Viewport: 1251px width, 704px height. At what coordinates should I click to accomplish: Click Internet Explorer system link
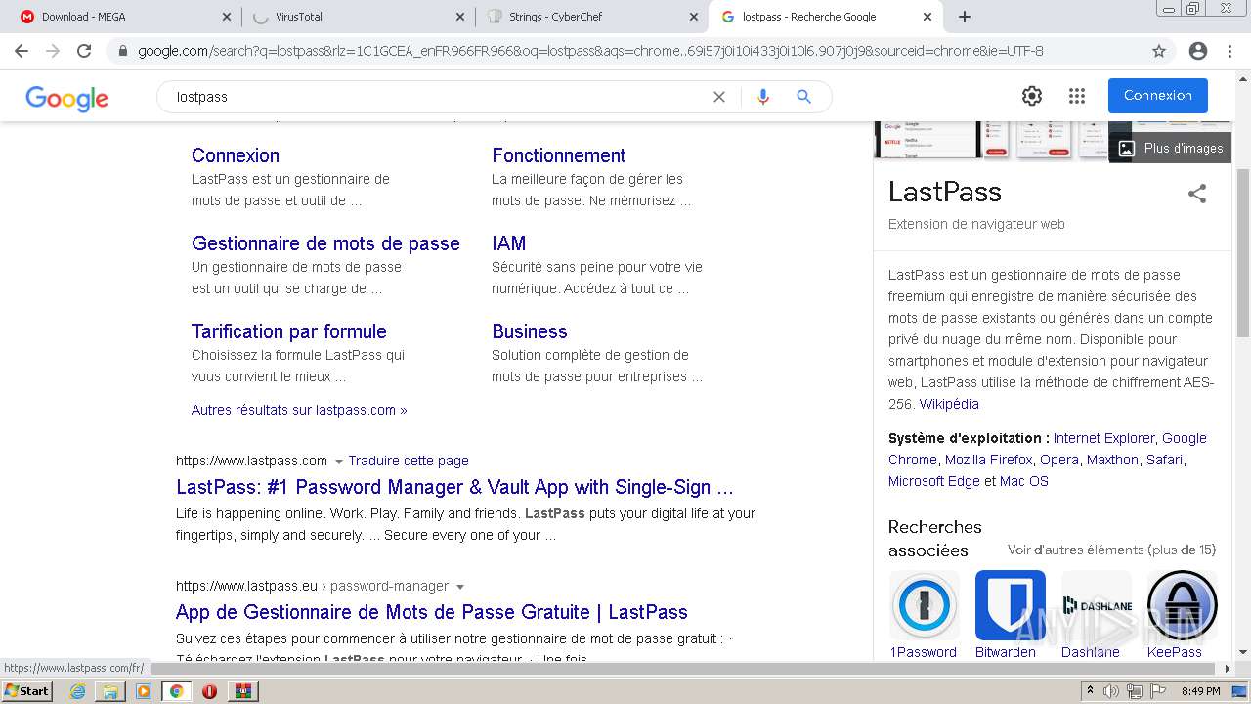(x=1103, y=438)
